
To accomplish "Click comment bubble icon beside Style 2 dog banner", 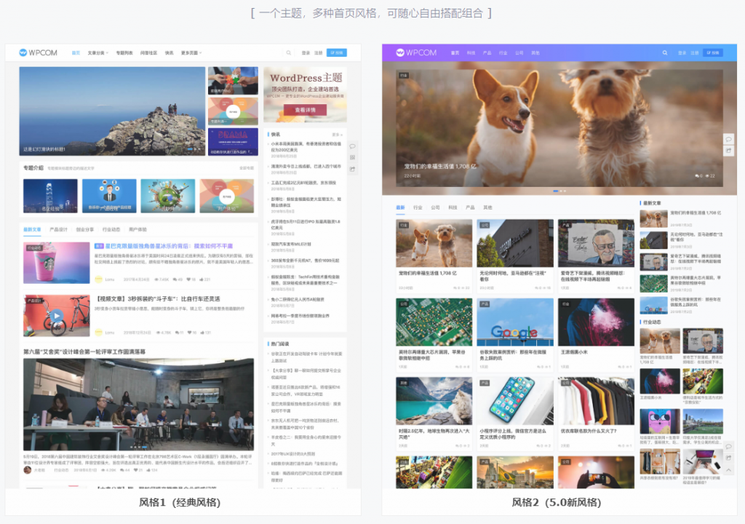I will pyautogui.click(x=728, y=139).
